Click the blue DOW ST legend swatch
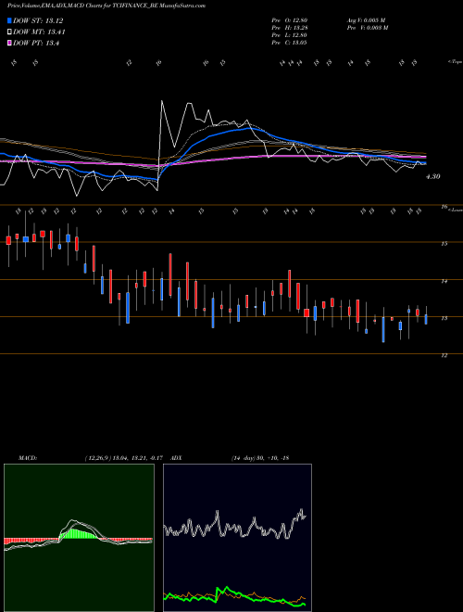 point(9,20)
